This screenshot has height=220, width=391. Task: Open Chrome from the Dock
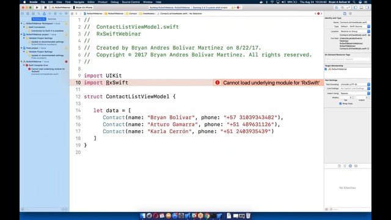[x=207, y=216]
